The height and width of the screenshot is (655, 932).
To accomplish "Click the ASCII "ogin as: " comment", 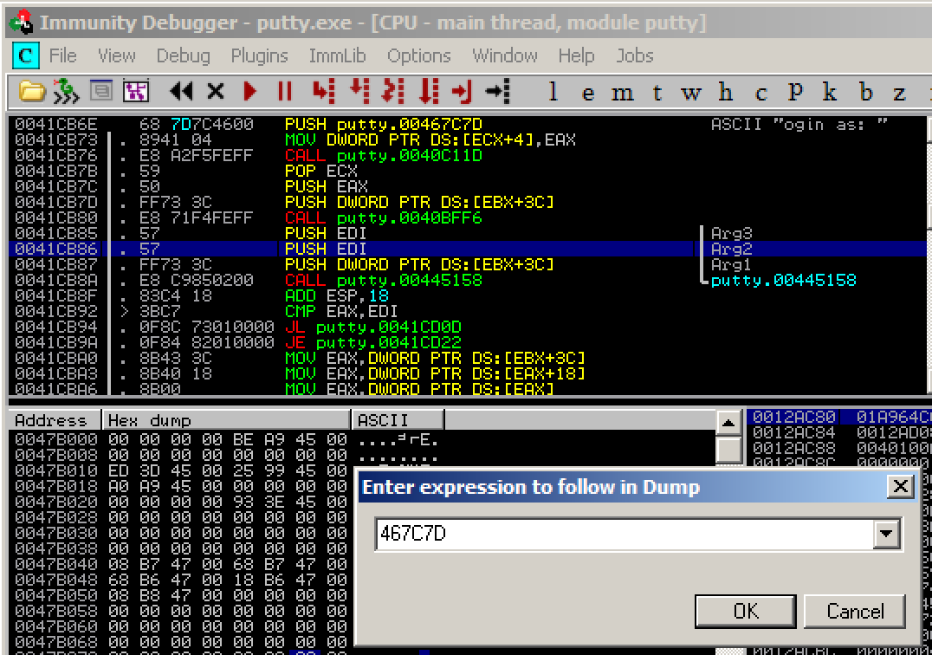I will pos(799,124).
